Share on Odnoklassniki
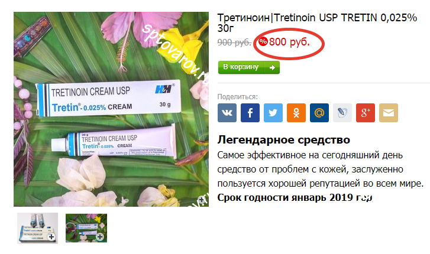 pyautogui.click(x=296, y=113)
